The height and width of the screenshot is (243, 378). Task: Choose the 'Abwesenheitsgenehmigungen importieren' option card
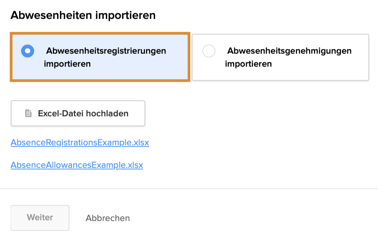pos(280,57)
